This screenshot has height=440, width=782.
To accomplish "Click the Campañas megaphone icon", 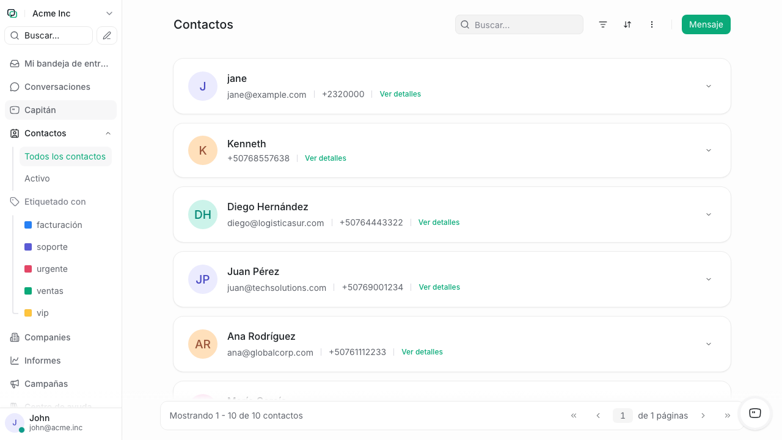I will pos(15,384).
